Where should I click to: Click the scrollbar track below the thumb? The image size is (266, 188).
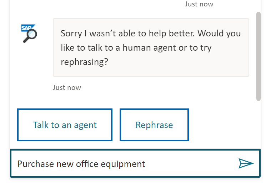(x=259, y=125)
